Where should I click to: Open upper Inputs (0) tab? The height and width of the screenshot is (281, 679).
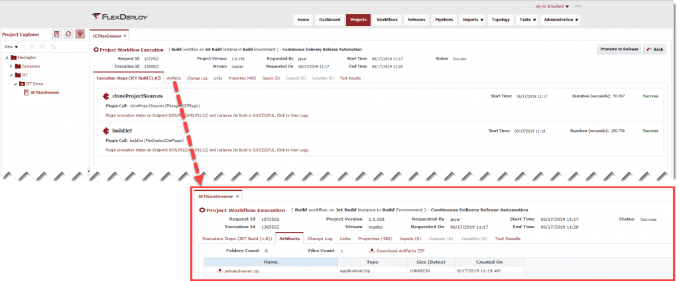tap(271, 78)
